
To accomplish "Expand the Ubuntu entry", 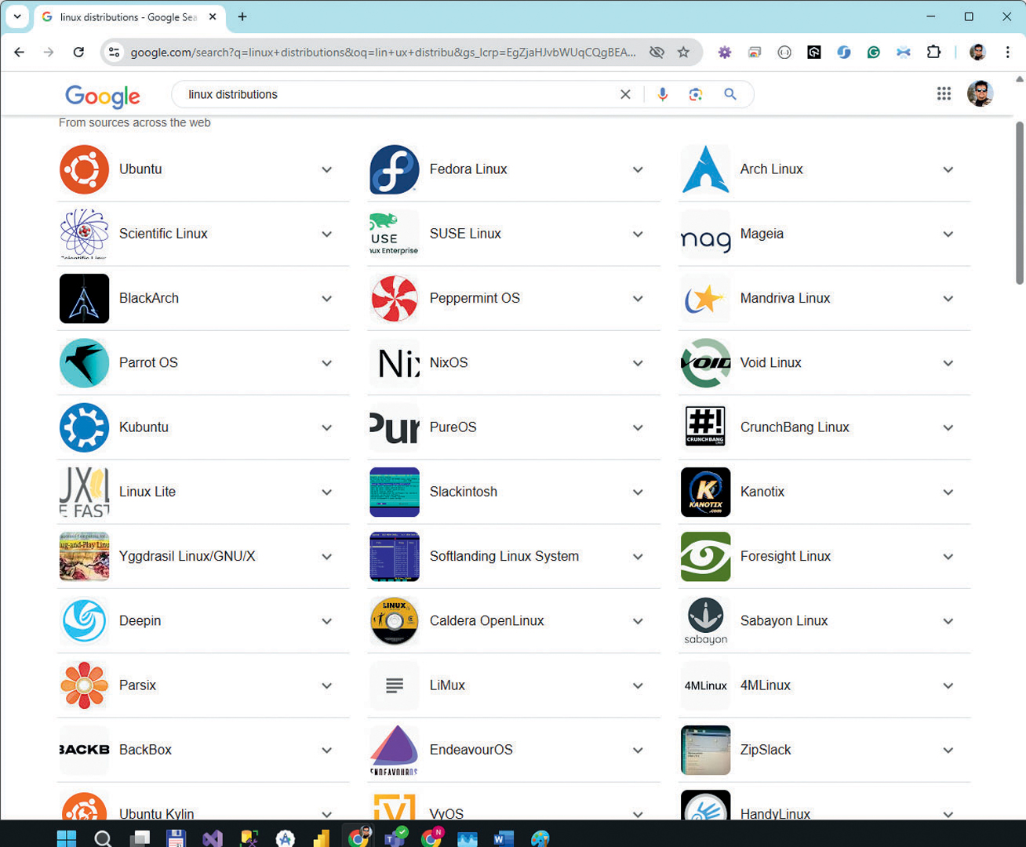I will point(327,169).
